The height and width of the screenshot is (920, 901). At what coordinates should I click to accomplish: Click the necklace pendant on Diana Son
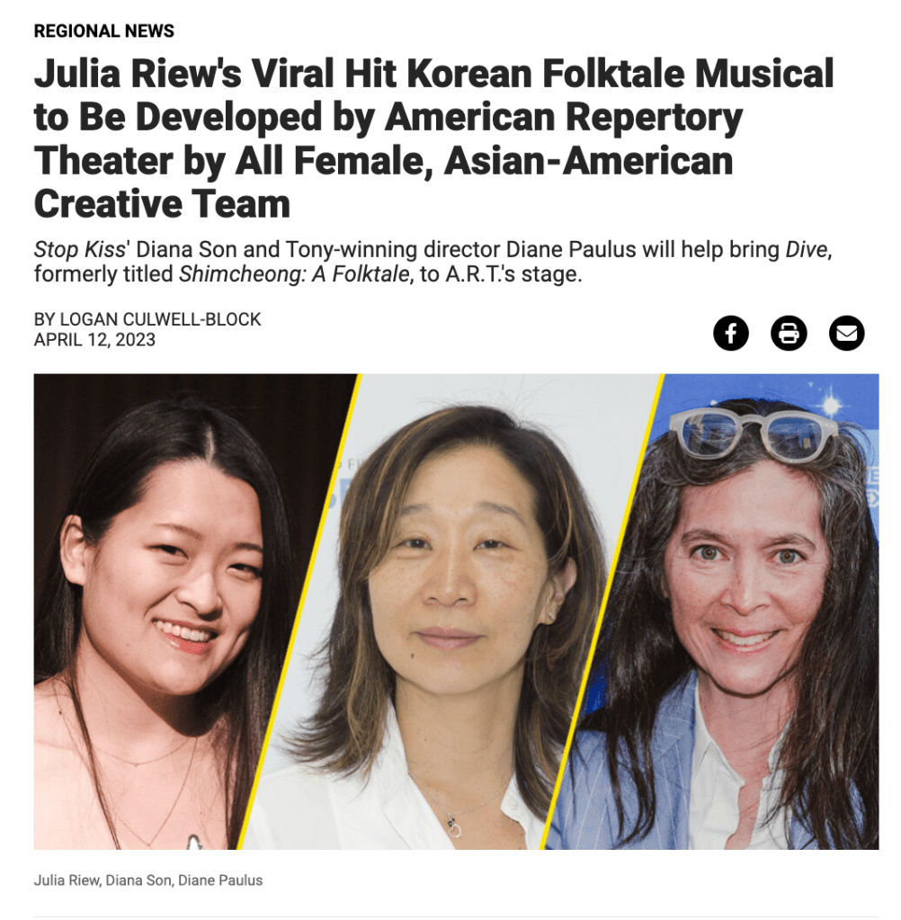(454, 827)
